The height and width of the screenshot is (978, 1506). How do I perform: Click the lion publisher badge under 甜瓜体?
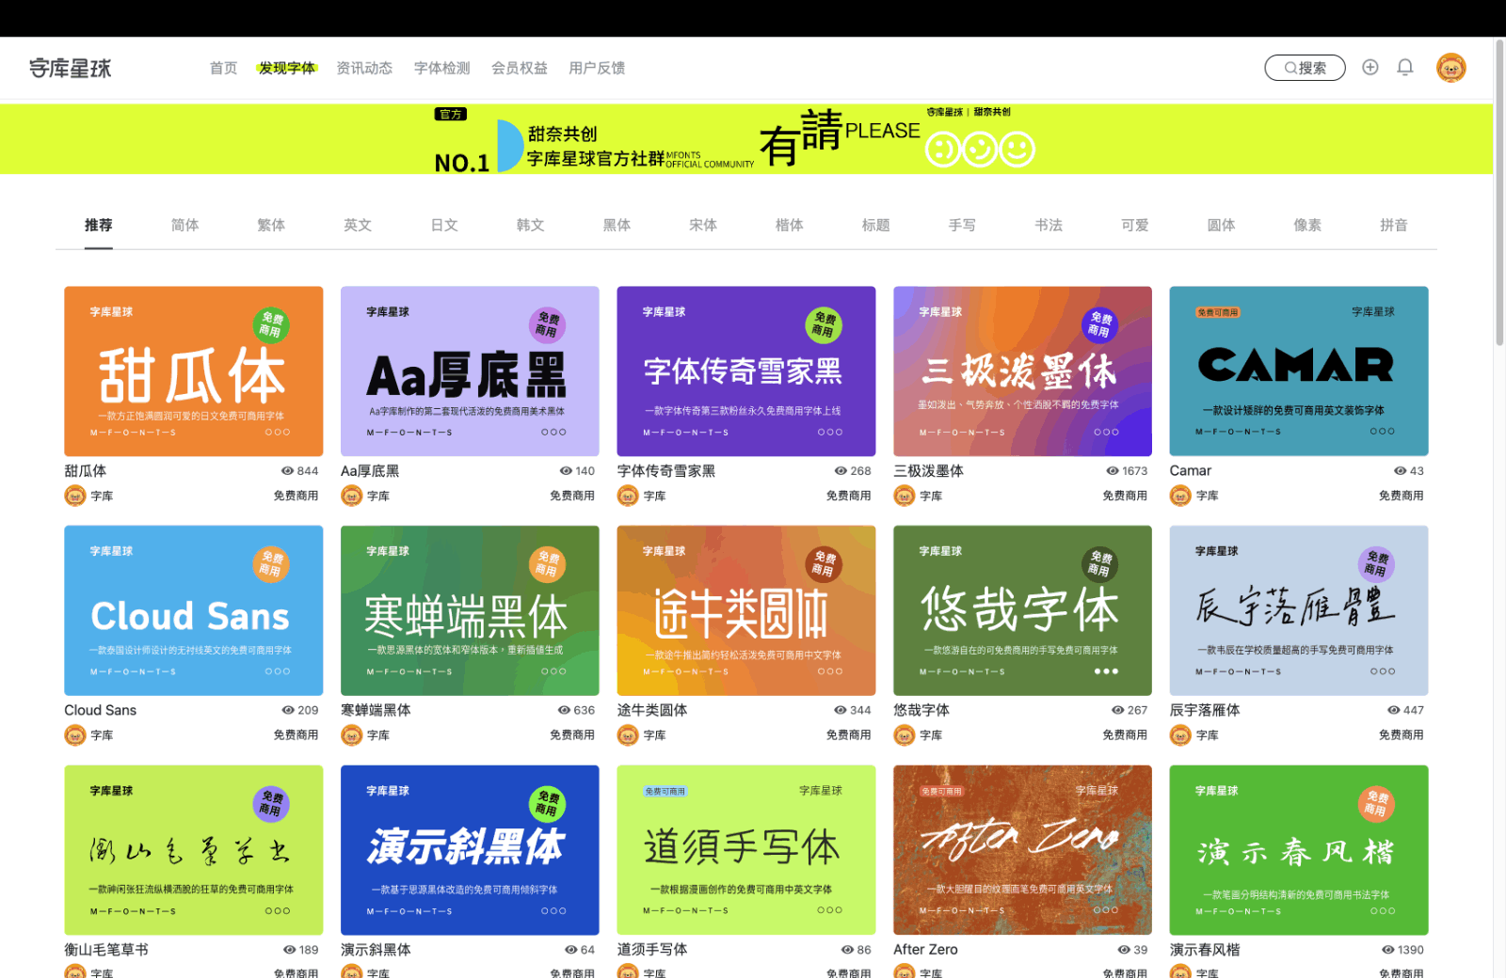[x=73, y=496]
